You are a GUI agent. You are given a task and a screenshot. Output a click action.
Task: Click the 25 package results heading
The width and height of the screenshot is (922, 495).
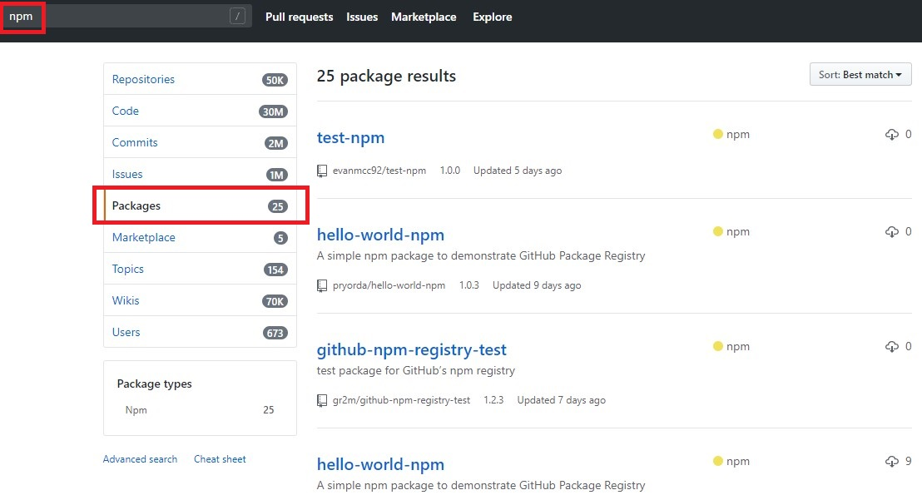point(386,76)
